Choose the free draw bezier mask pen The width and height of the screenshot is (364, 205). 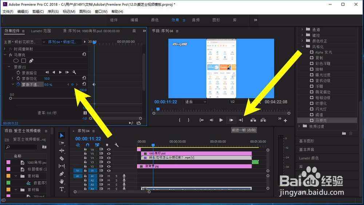[x=31, y=61]
